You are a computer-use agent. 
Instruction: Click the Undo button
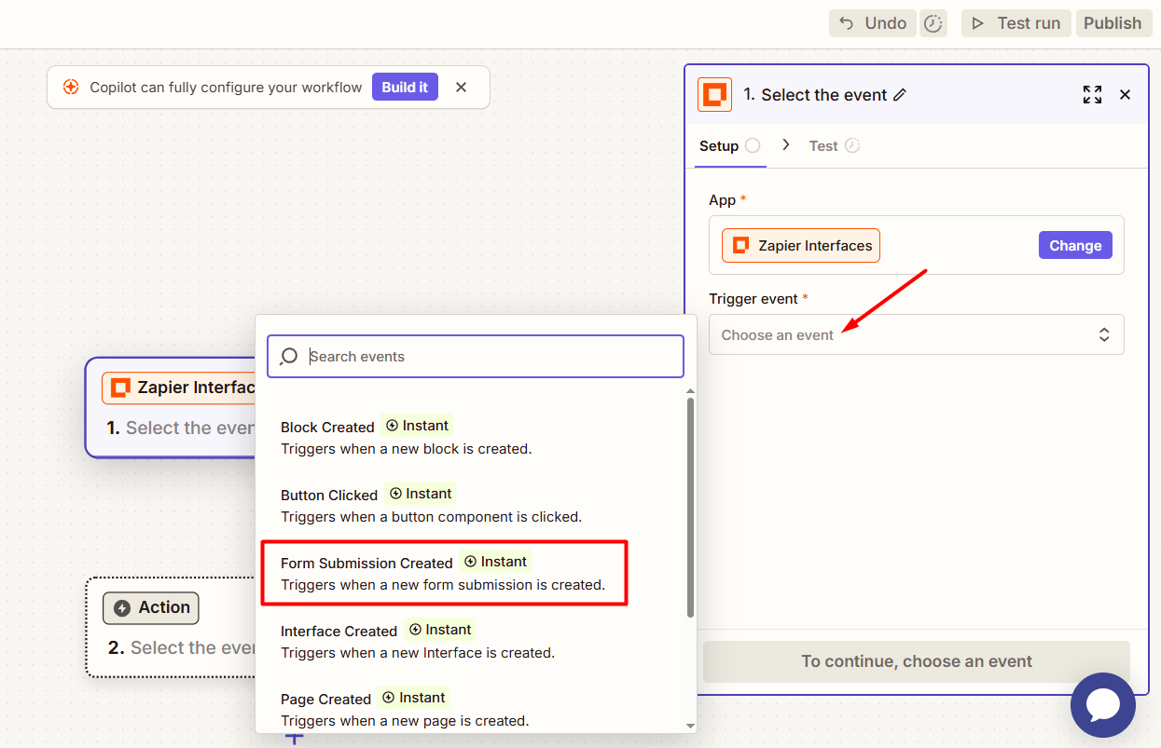pos(872,23)
